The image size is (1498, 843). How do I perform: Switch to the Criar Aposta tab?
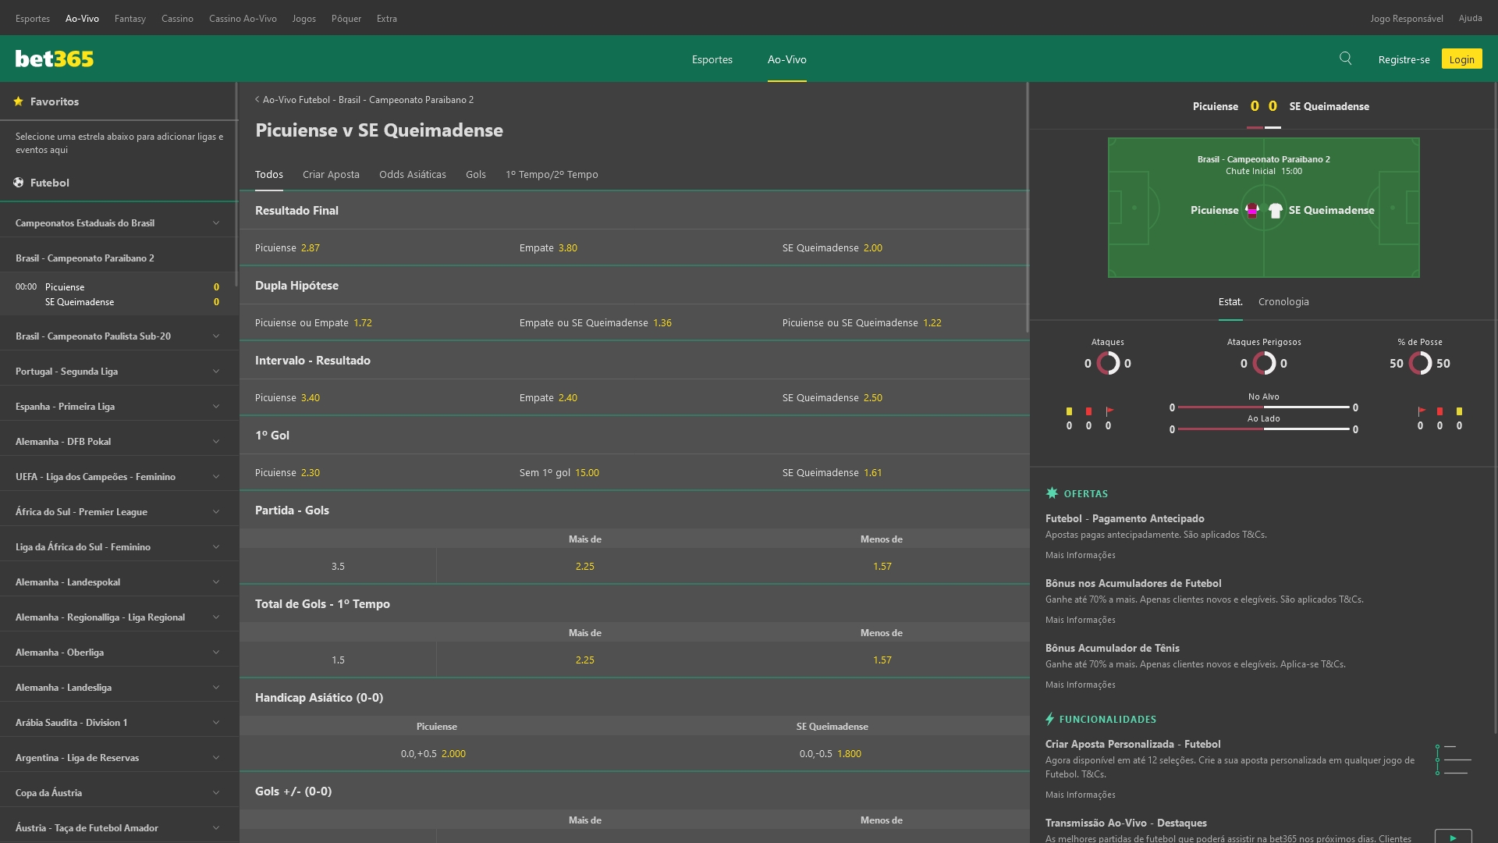pyautogui.click(x=331, y=175)
